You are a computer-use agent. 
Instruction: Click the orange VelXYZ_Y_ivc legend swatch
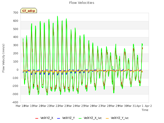[x=107, y=118]
